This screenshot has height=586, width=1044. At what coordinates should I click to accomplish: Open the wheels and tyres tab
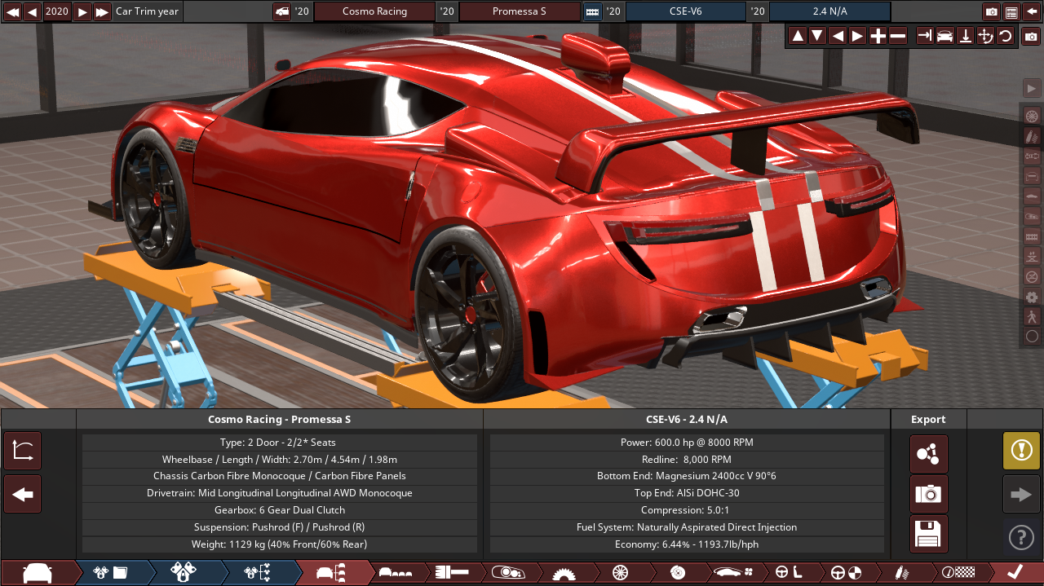point(619,573)
